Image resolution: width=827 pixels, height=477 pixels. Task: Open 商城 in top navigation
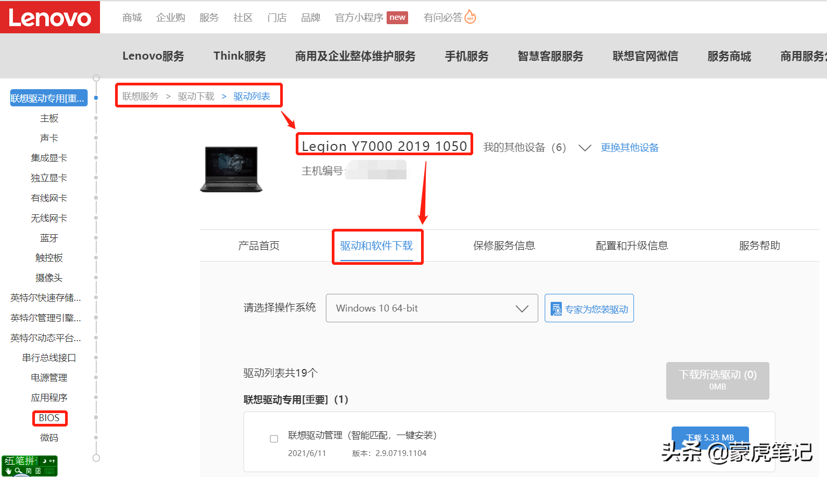[132, 18]
